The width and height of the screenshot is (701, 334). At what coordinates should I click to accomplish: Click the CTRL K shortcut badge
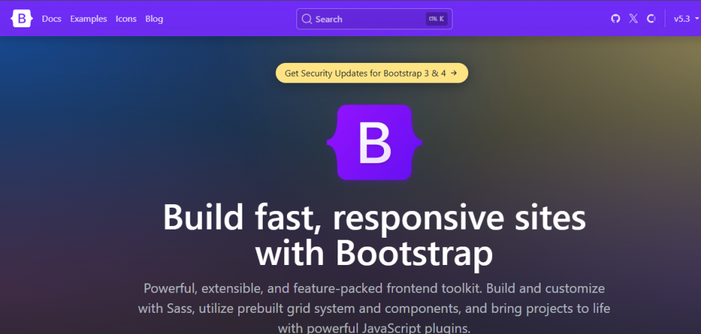coord(436,18)
